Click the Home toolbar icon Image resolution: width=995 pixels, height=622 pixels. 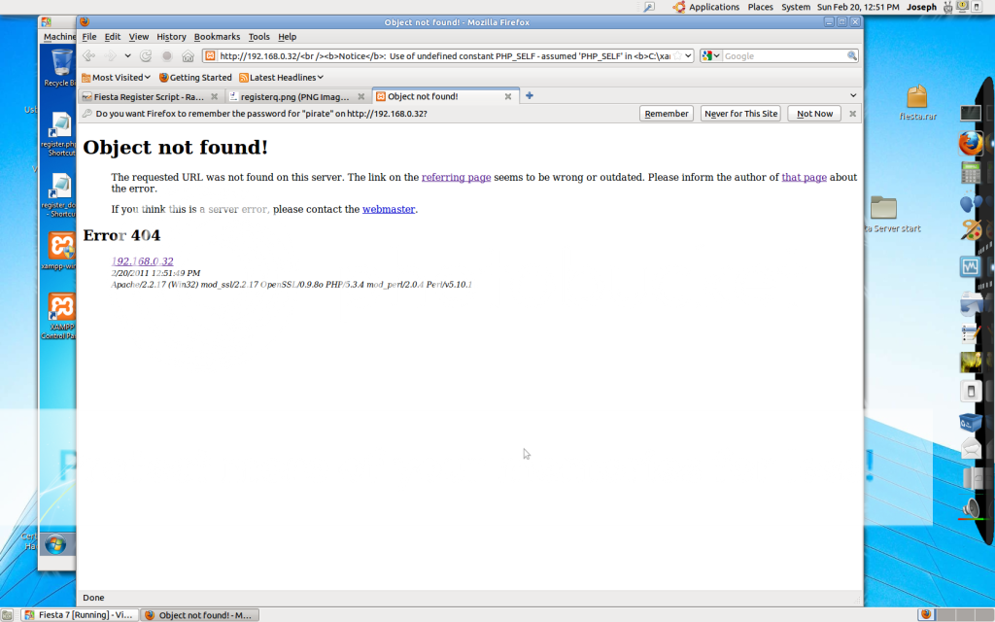click(x=188, y=56)
